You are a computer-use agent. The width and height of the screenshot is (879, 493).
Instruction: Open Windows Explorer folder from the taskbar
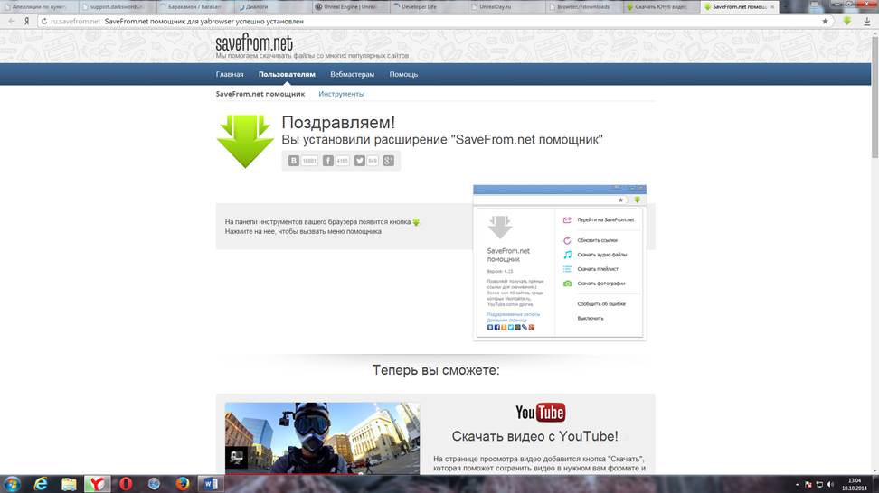69,484
